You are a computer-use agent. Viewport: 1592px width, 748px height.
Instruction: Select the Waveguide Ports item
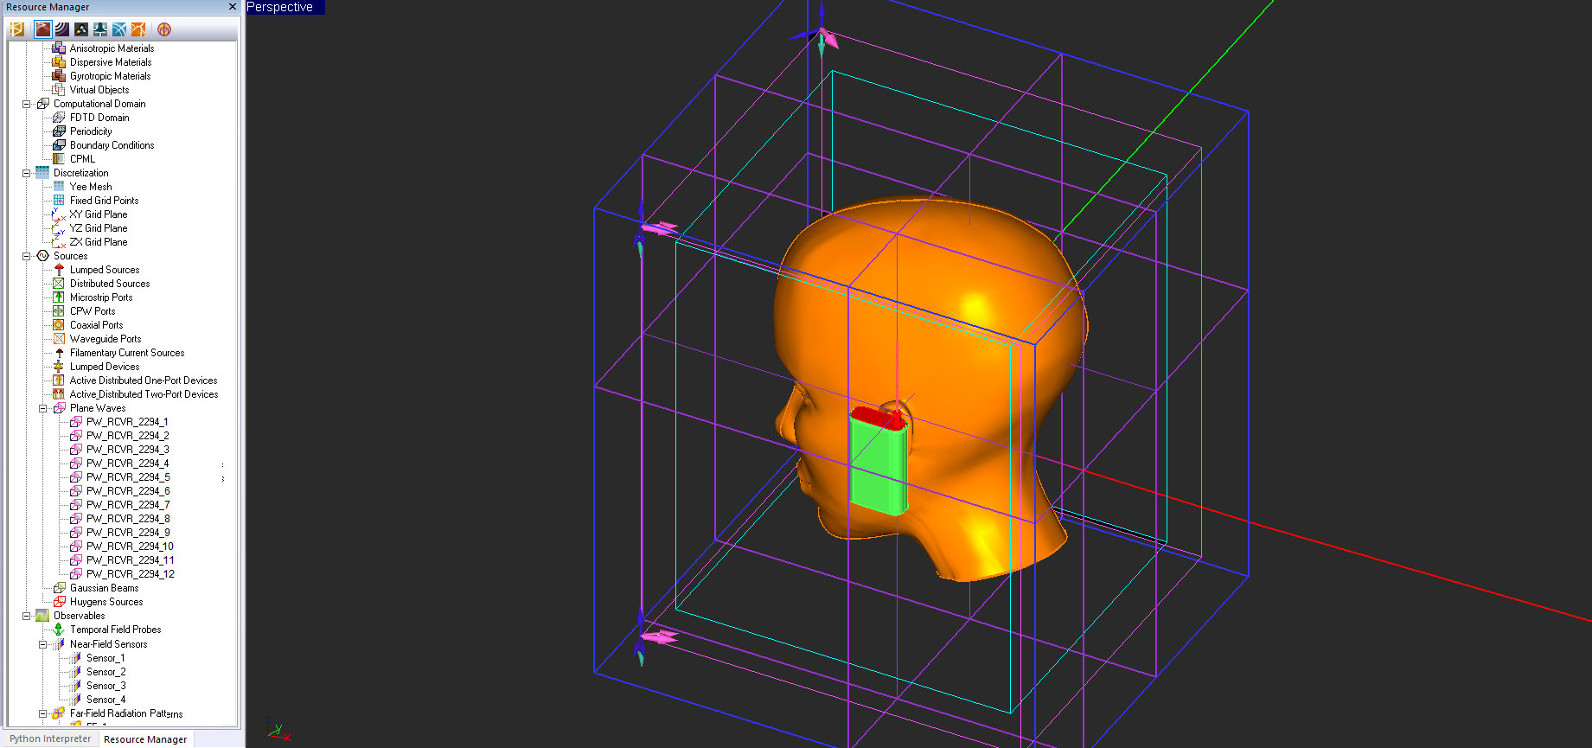(x=105, y=339)
